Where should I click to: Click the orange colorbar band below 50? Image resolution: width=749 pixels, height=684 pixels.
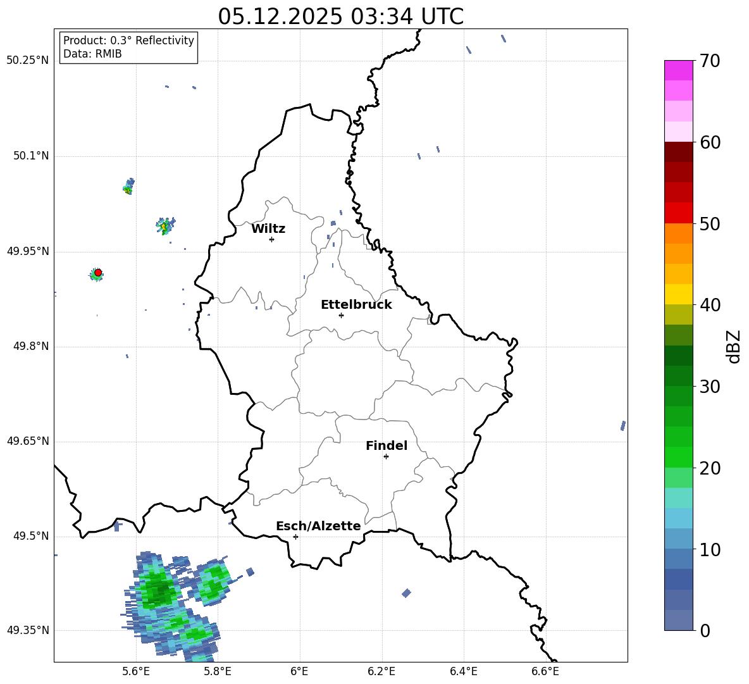click(x=678, y=233)
